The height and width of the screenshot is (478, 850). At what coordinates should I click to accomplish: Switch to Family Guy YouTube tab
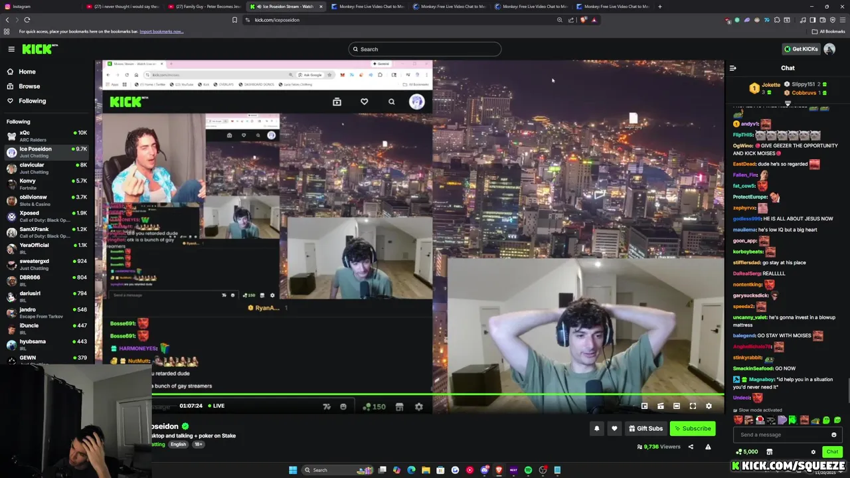coord(205,7)
